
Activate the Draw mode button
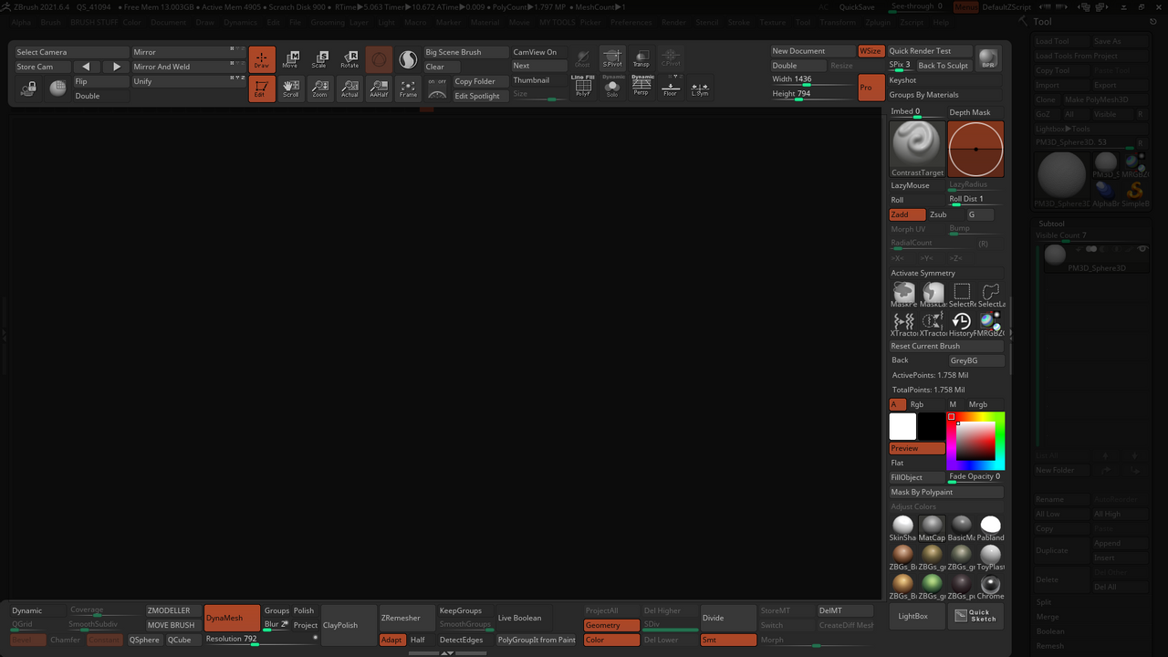pos(262,59)
